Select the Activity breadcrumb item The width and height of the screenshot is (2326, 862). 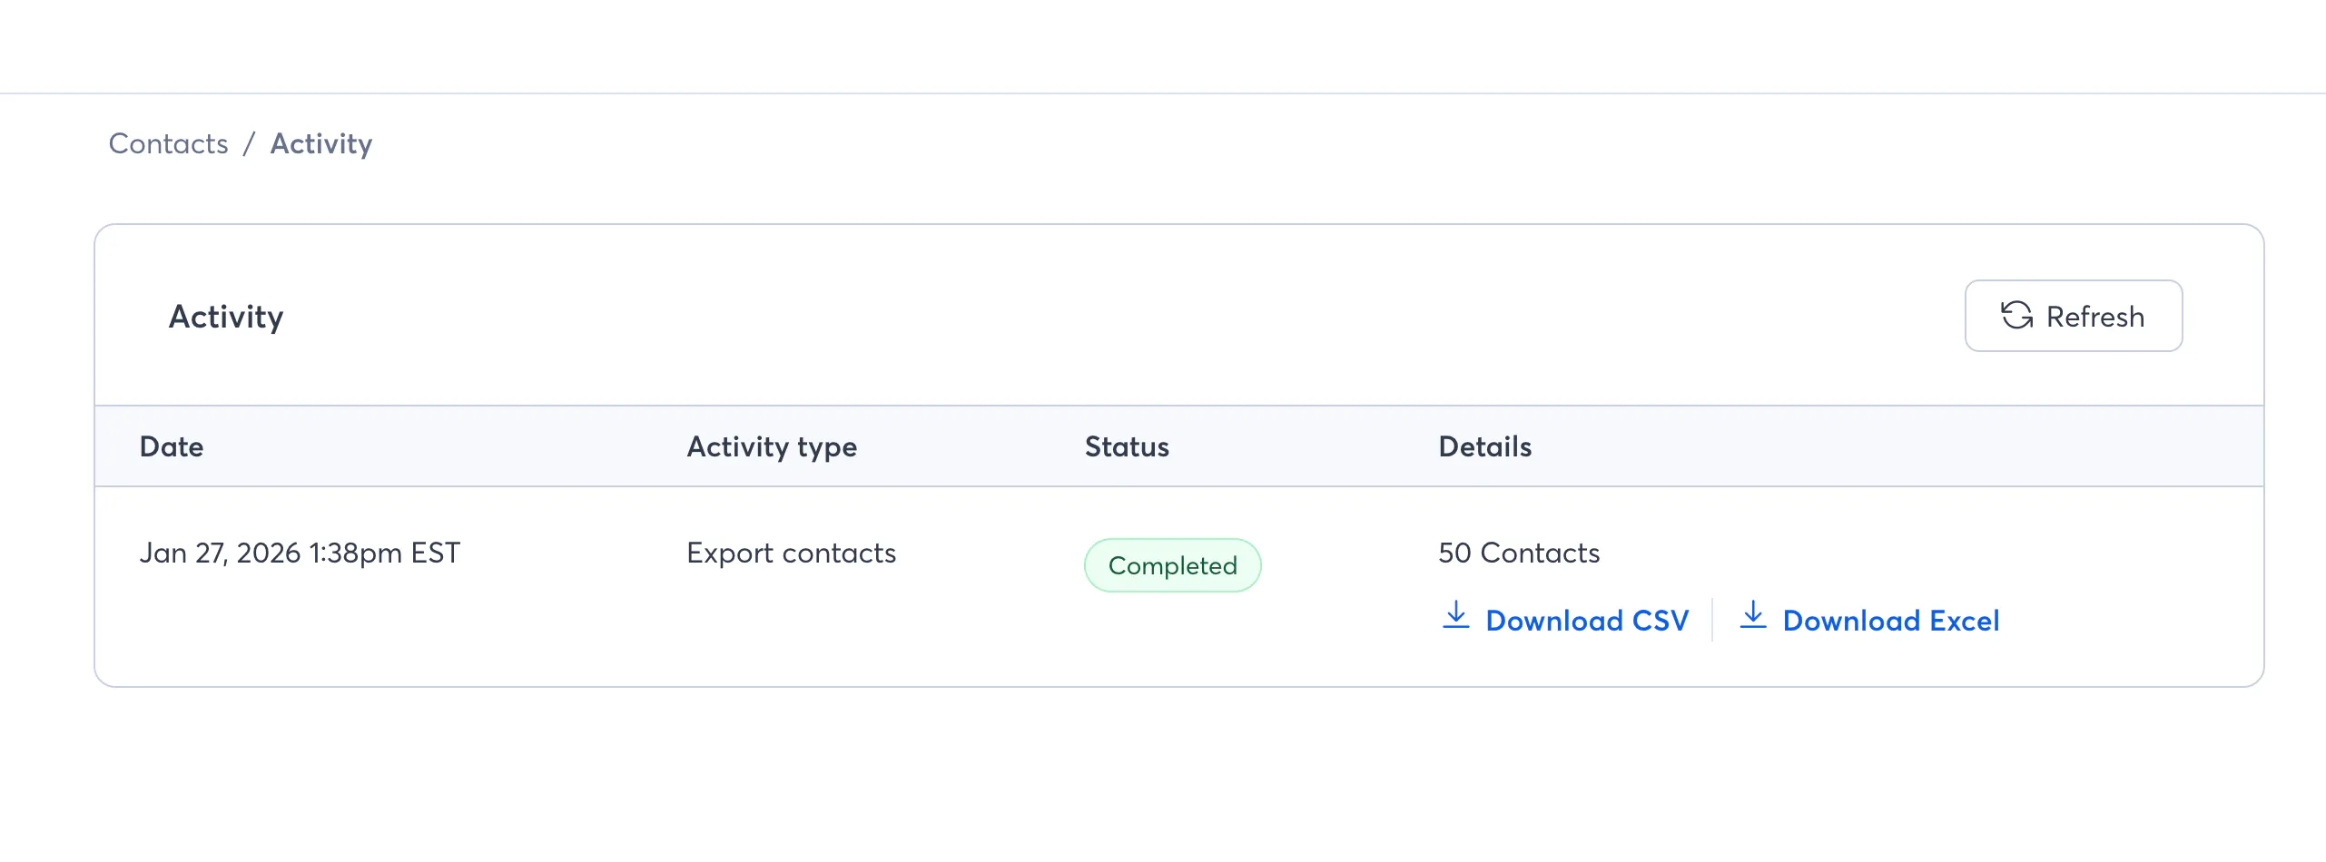(x=321, y=143)
